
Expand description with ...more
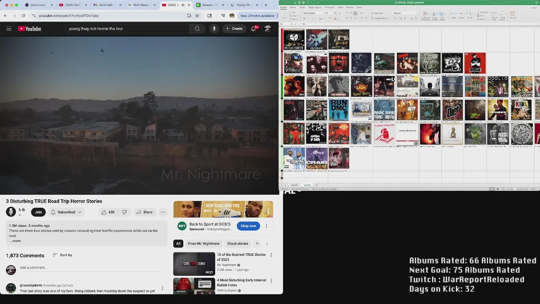pyautogui.click(x=15, y=241)
